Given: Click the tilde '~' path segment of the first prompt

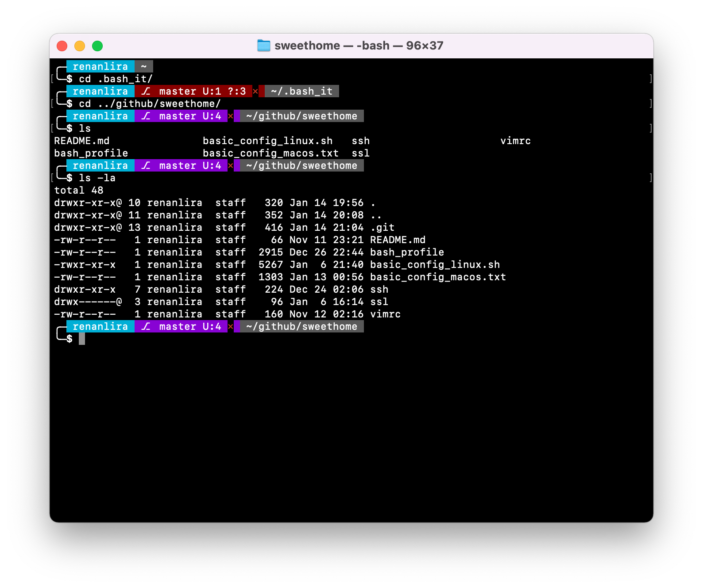Looking at the screenshot, I should (144, 66).
